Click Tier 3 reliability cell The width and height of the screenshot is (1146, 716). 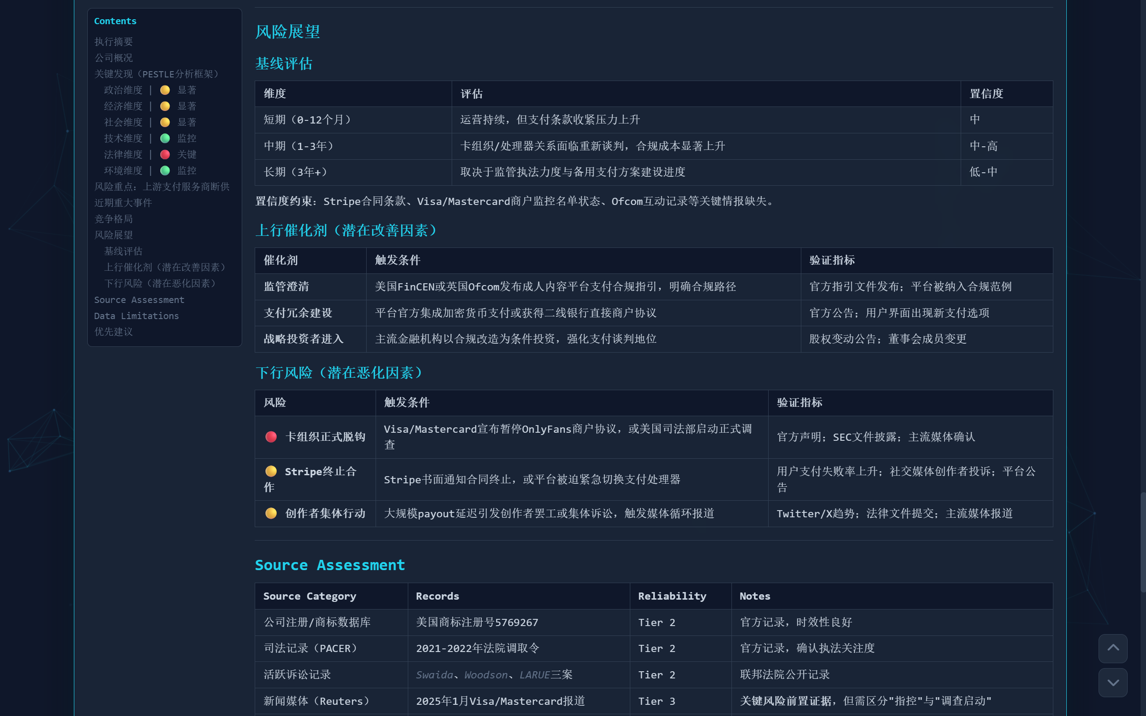coord(680,701)
